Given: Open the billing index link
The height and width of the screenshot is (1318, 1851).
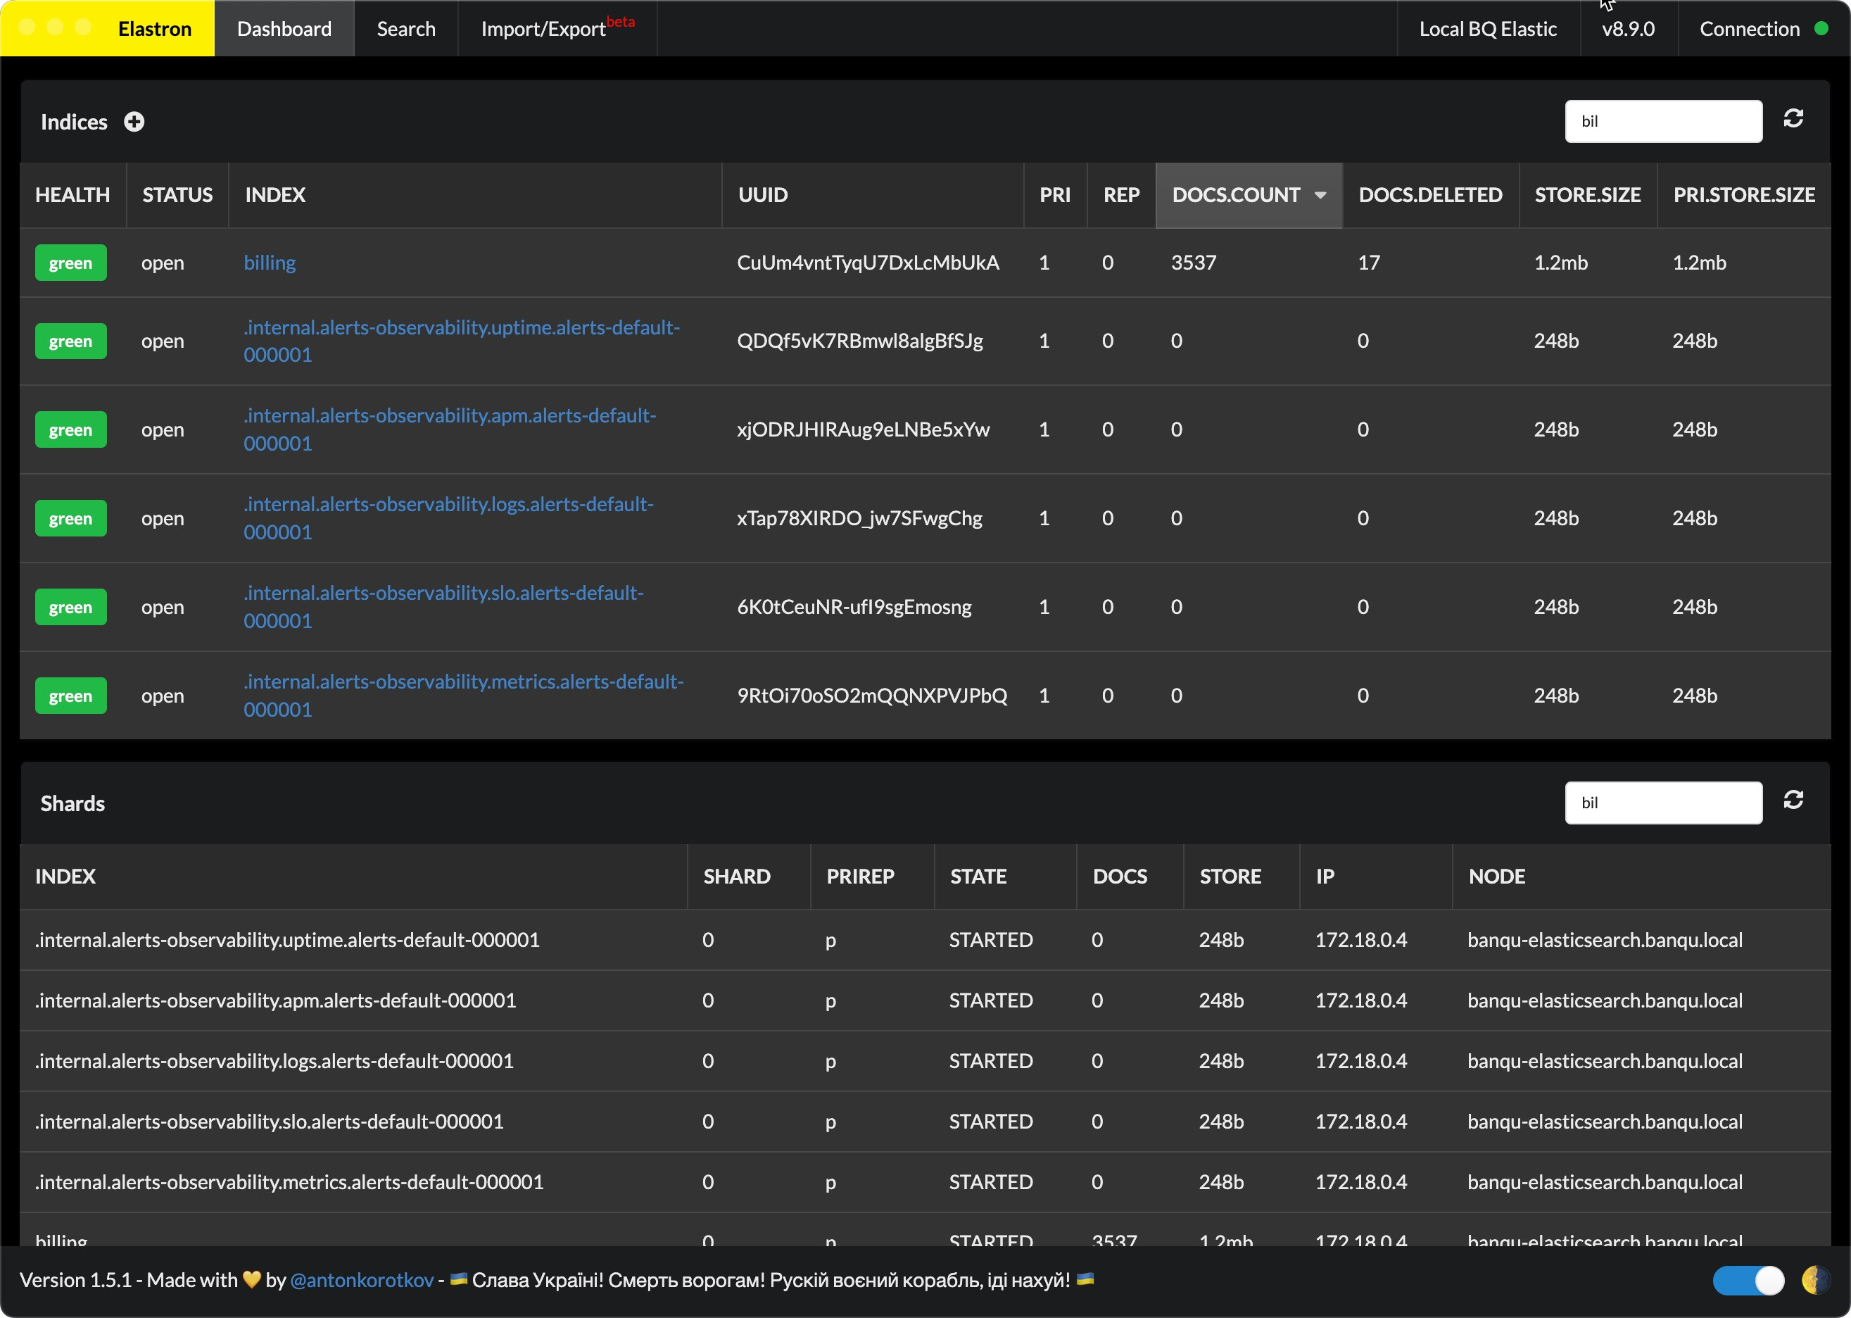Looking at the screenshot, I should click(270, 263).
